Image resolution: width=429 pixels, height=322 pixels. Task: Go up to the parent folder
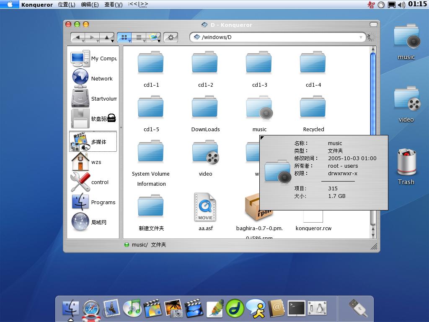point(107,37)
